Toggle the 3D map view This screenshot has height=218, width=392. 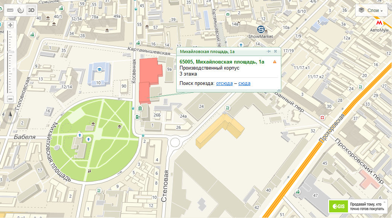31,11
